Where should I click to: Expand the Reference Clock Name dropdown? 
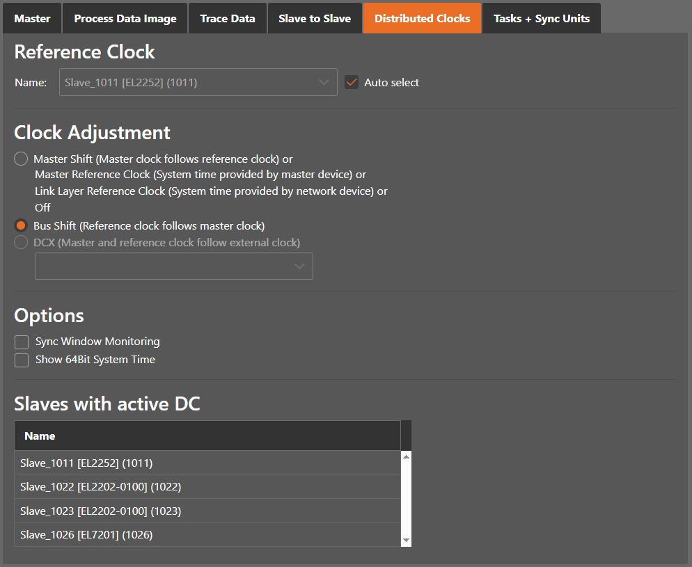[x=198, y=82]
